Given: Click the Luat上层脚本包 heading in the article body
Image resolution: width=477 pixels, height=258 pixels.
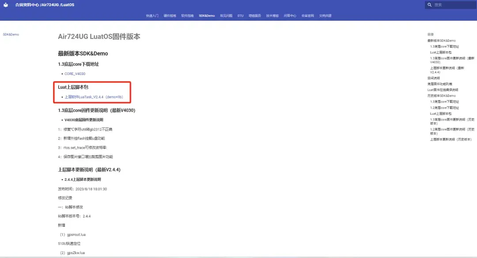Looking at the screenshot, I should click(73, 87).
